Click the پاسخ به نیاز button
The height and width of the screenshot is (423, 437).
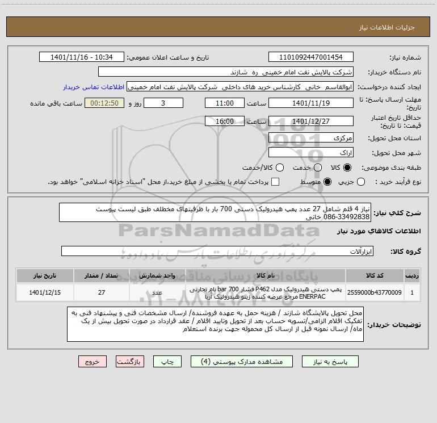coord(330,361)
